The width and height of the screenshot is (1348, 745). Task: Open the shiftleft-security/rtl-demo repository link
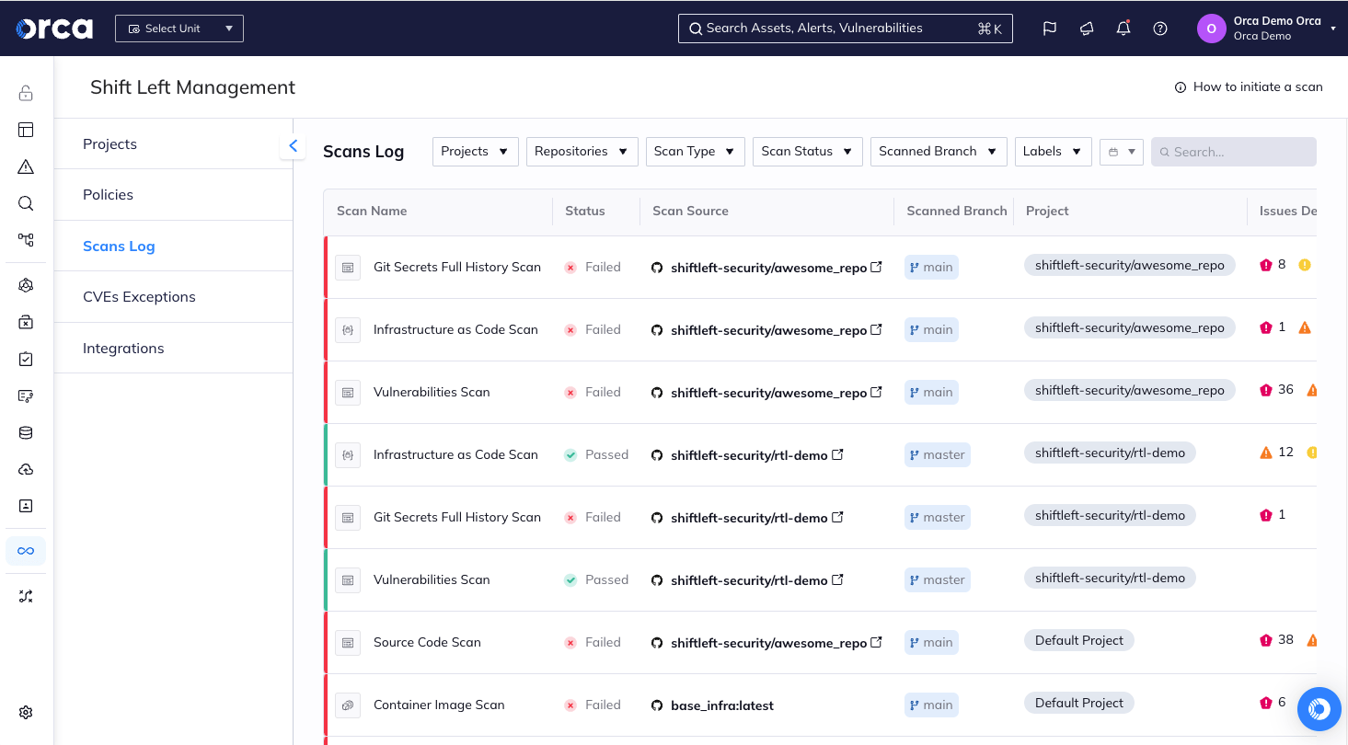click(x=747, y=454)
